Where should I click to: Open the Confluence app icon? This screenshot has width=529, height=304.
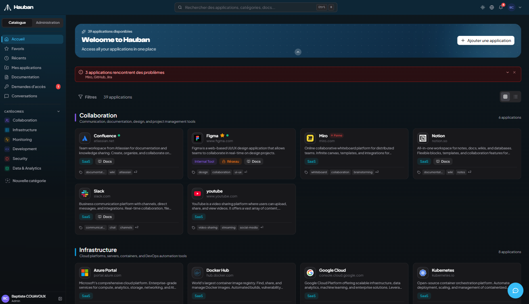[x=85, y=138]
